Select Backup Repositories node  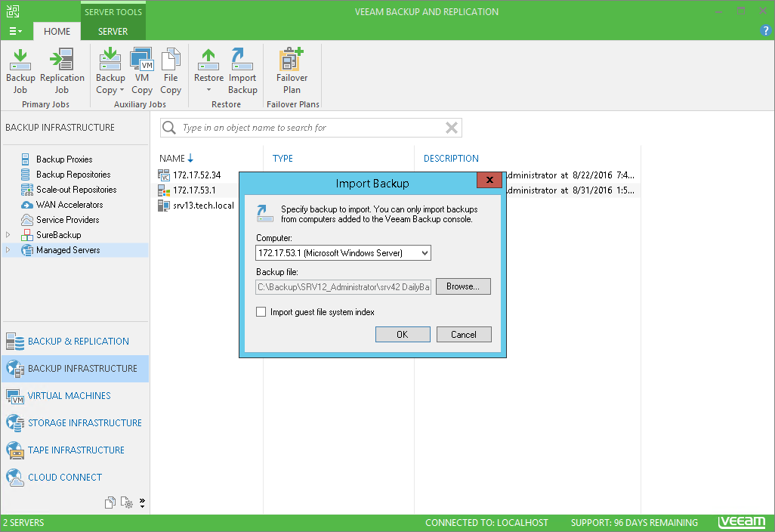tap(73, 175)
